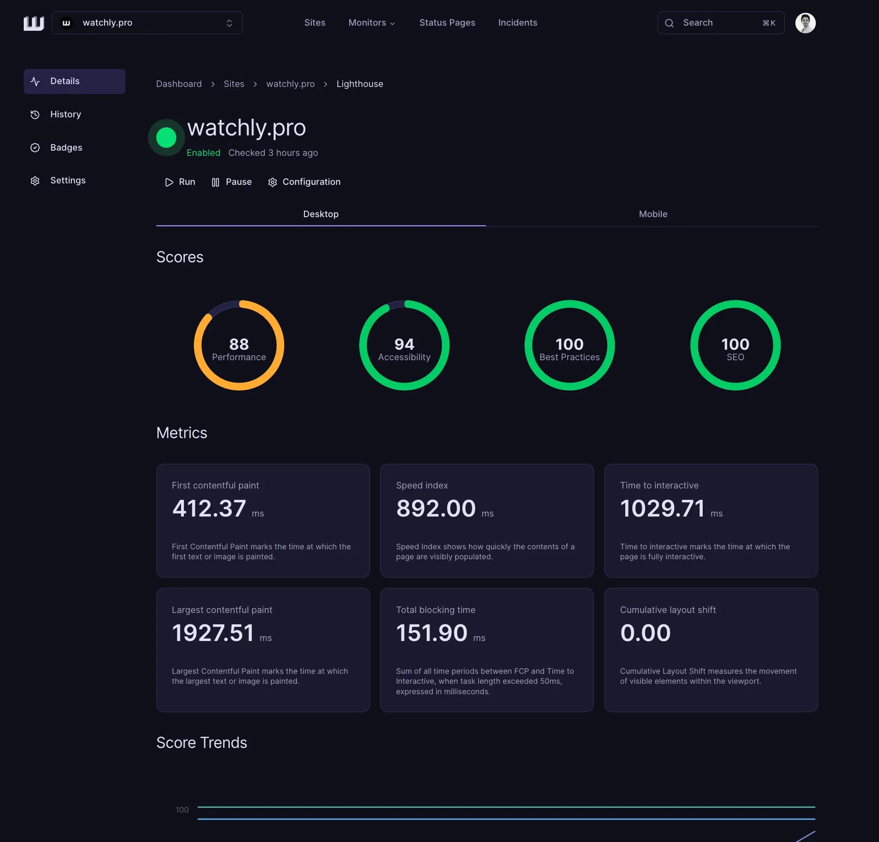Screen dimensions: 879x842
Task: Click the History clock icon in sidebar
Action: (x=35, y=115)
